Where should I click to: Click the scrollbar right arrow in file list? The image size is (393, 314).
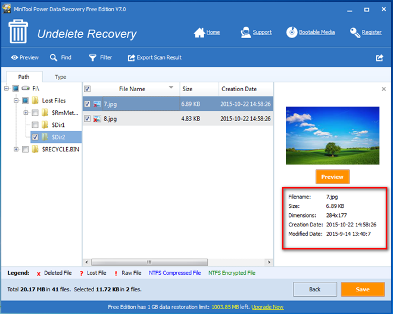(x=269, y=262)
